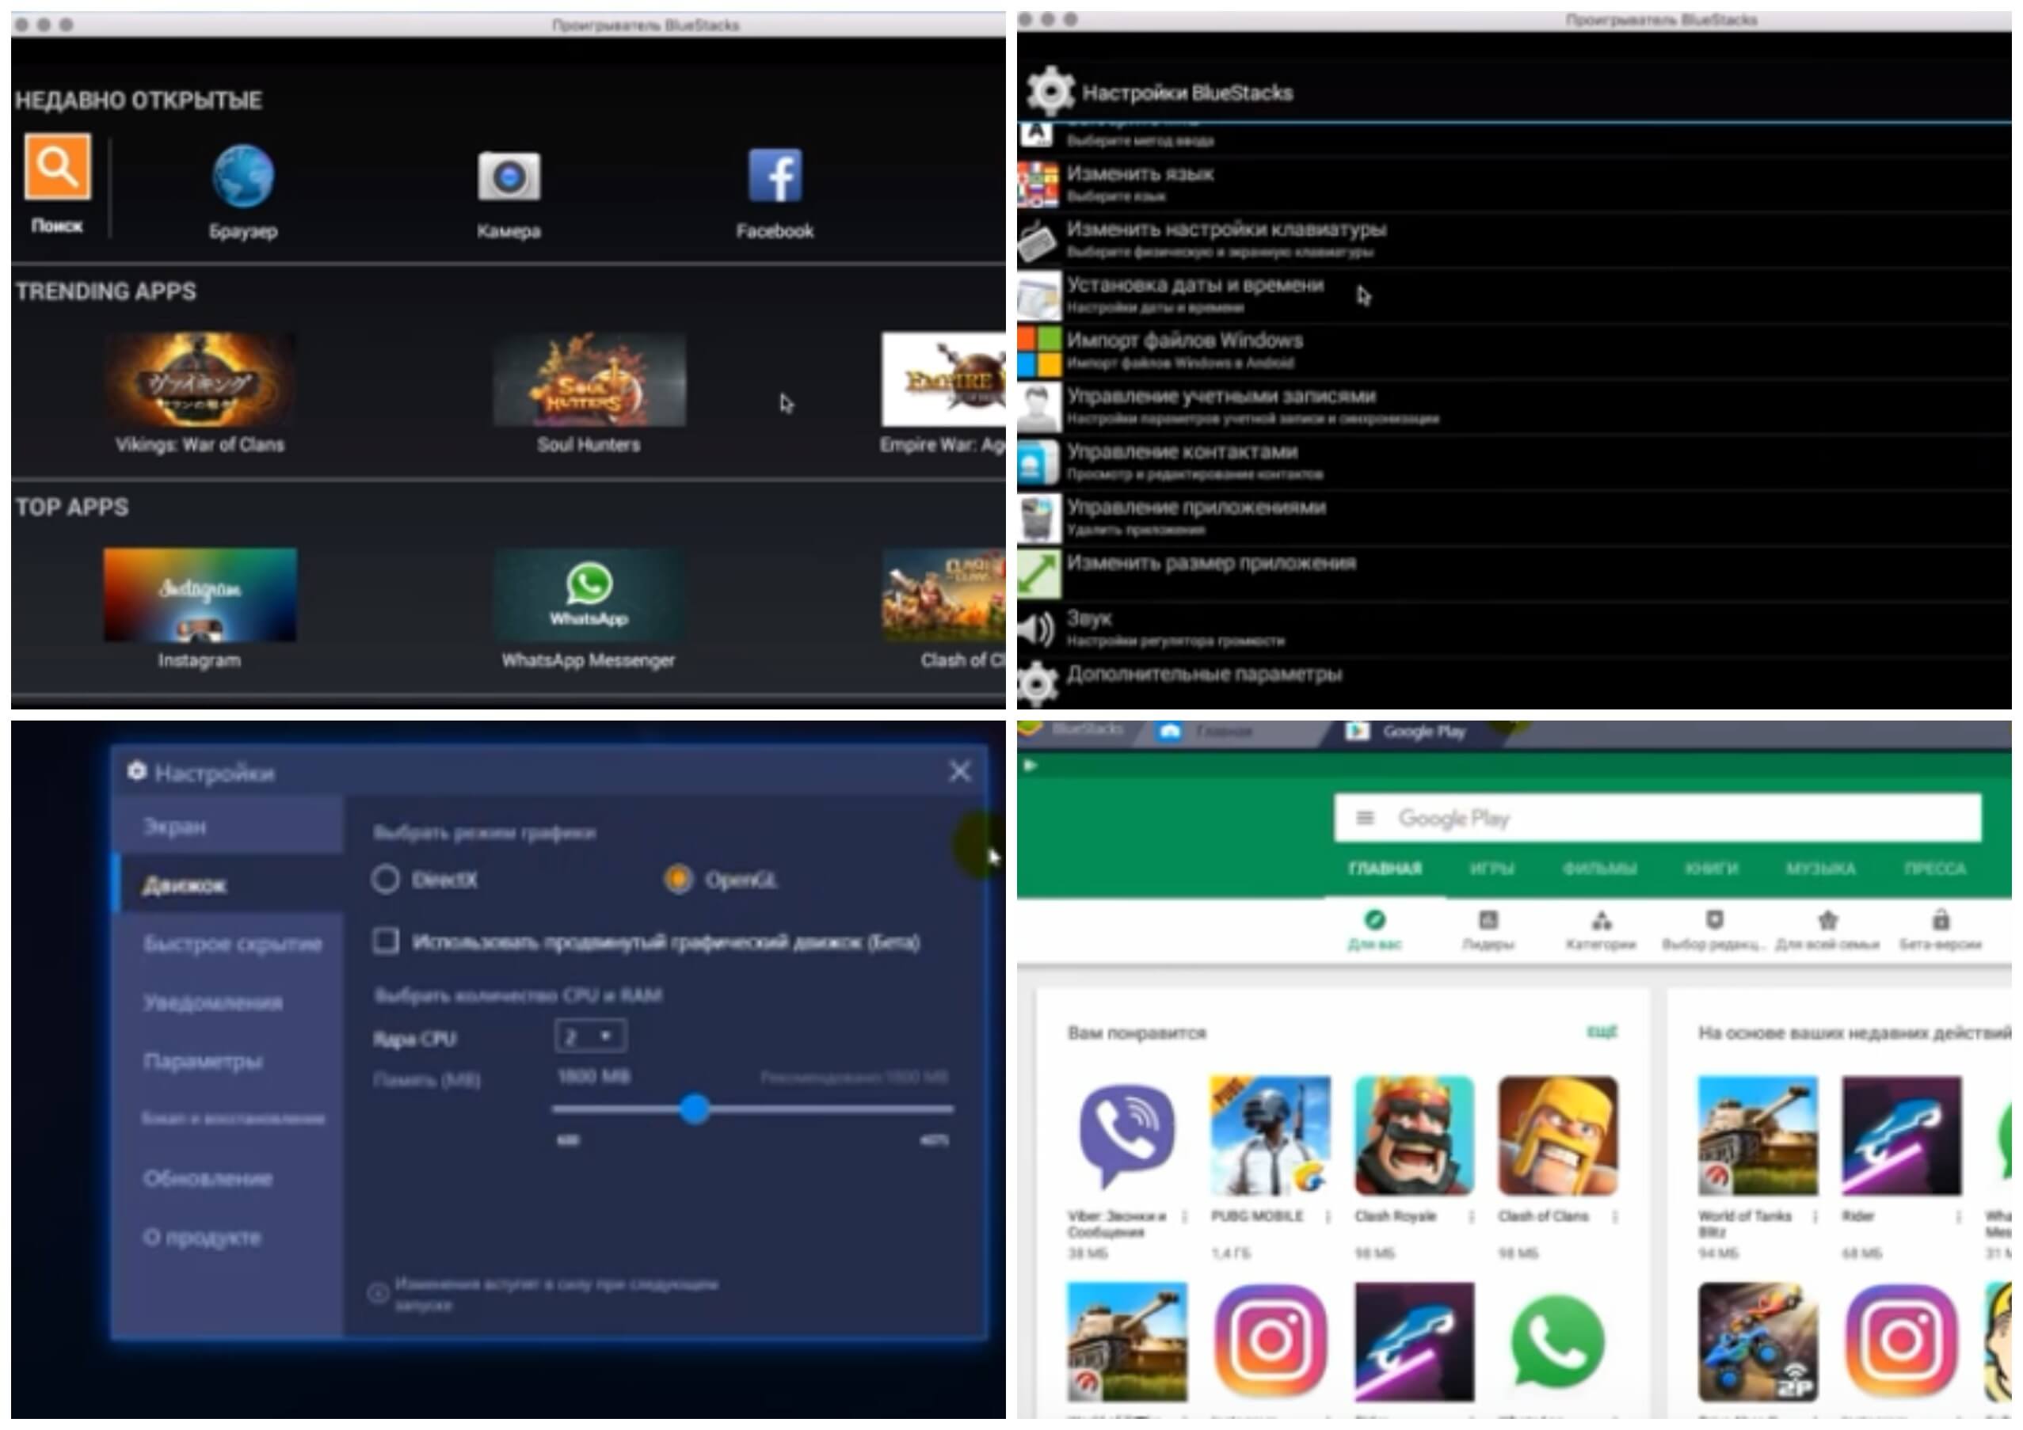Viewport: 2023px width, 1430px height.
Task: Open the Браузер globe icon
Action: click(x=243, y=175)
